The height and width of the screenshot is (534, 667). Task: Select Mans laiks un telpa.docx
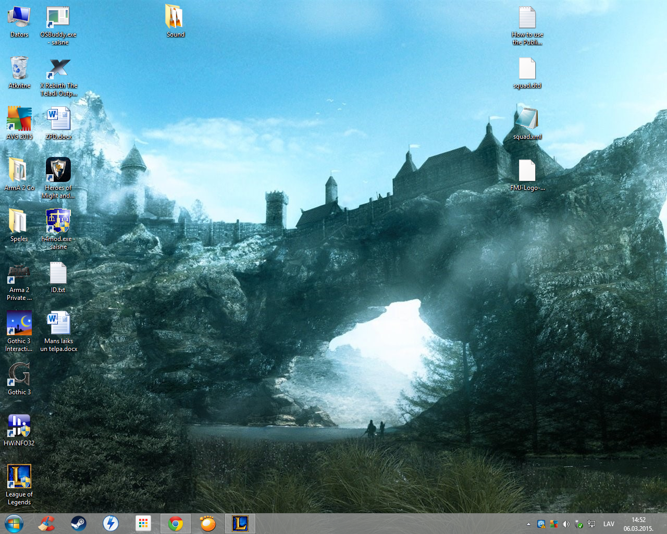coord(58,332)
